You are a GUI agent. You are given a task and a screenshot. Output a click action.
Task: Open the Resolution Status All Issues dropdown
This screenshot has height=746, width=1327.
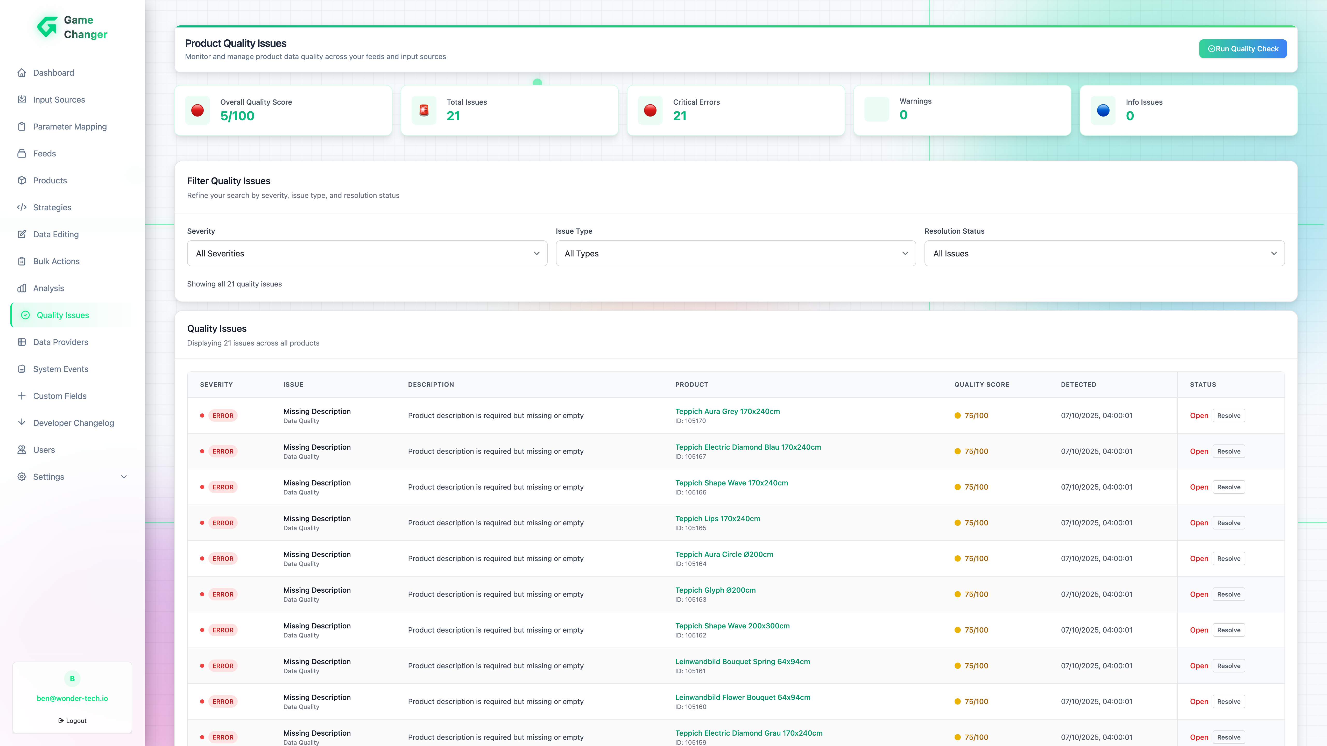pyautogui.click(x=1104, y=253)
